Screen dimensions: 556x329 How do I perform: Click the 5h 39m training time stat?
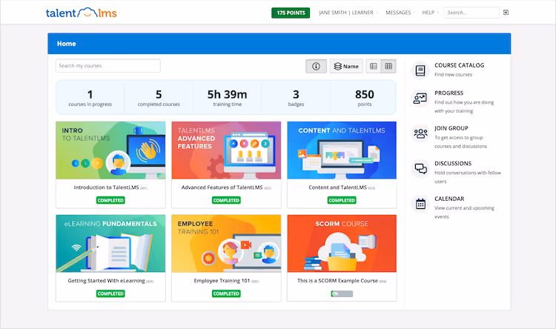(x=228, y=98)
